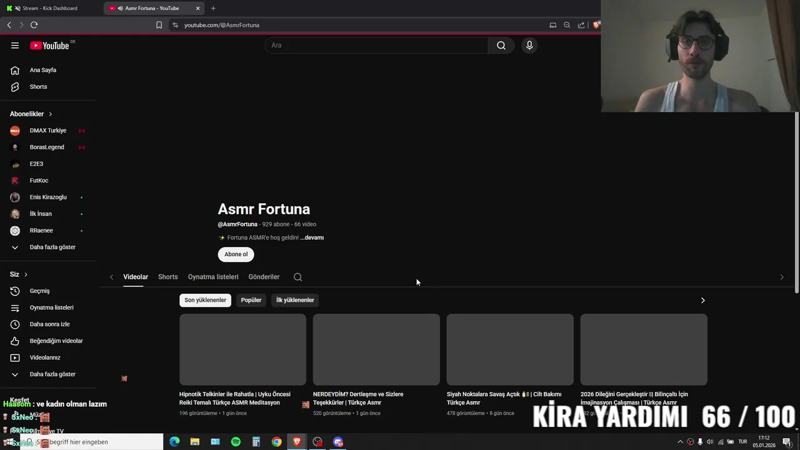Viewport: 800px width, 450px height.
Task: Open a new browser tab
Action: 213,8
